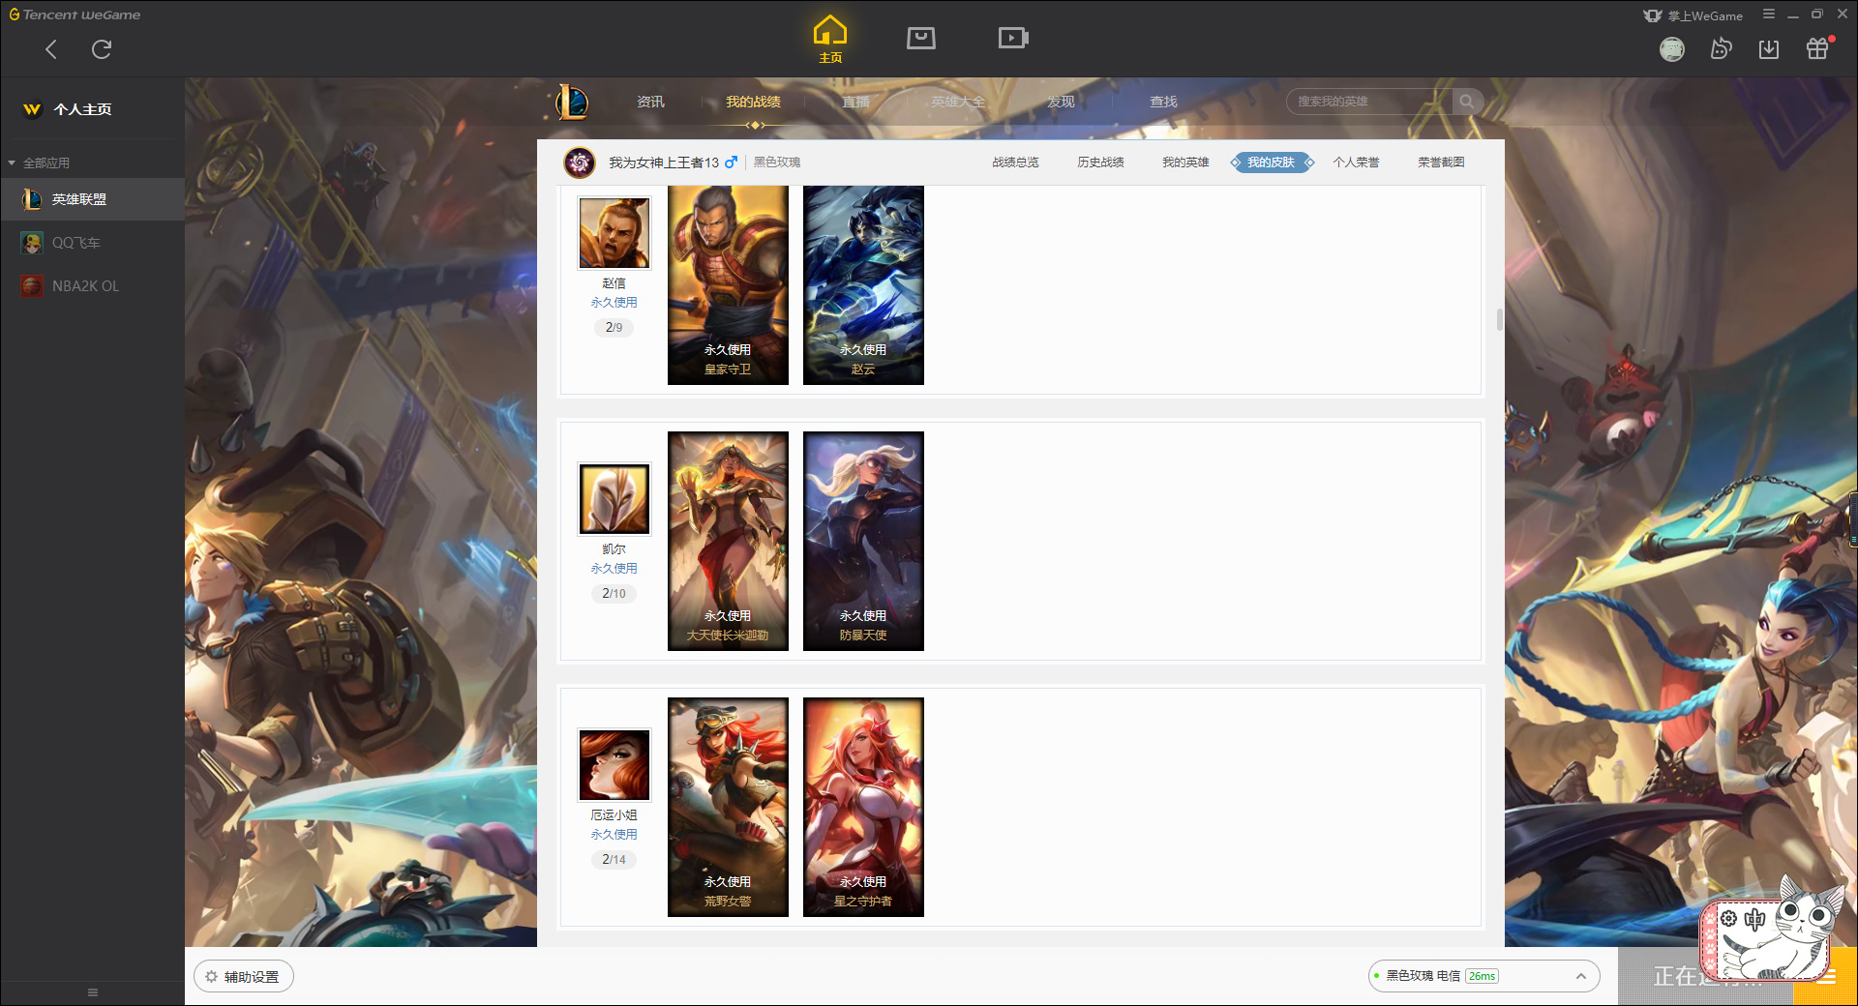
Task: Click the 厄运小姐 champion portrait
Action: coord(614,764)
